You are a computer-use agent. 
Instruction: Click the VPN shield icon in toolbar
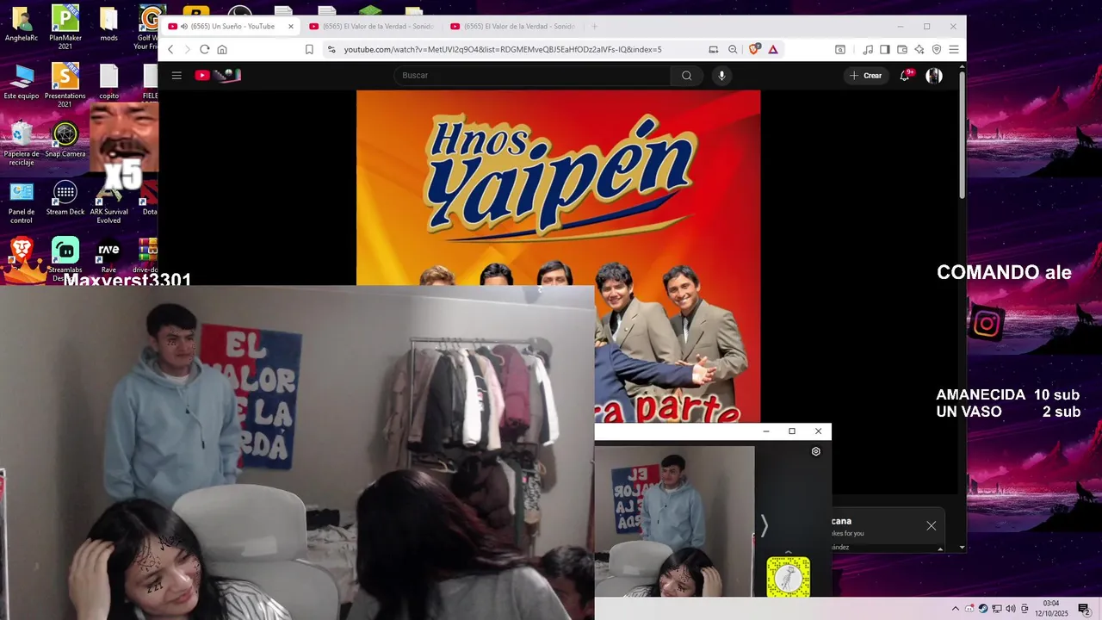click(937, 50)
